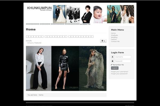160x106 pixels.
Task: Click the lock icon beside Password
Action: [x=113, y=61]
